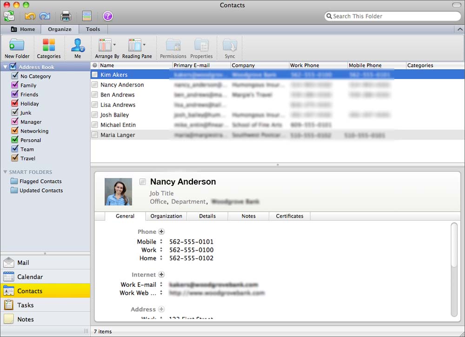The height and width of the screenshot is (337, 465).
Task: Toggle the Junk category checkbox
Action: tap(15, 112)
